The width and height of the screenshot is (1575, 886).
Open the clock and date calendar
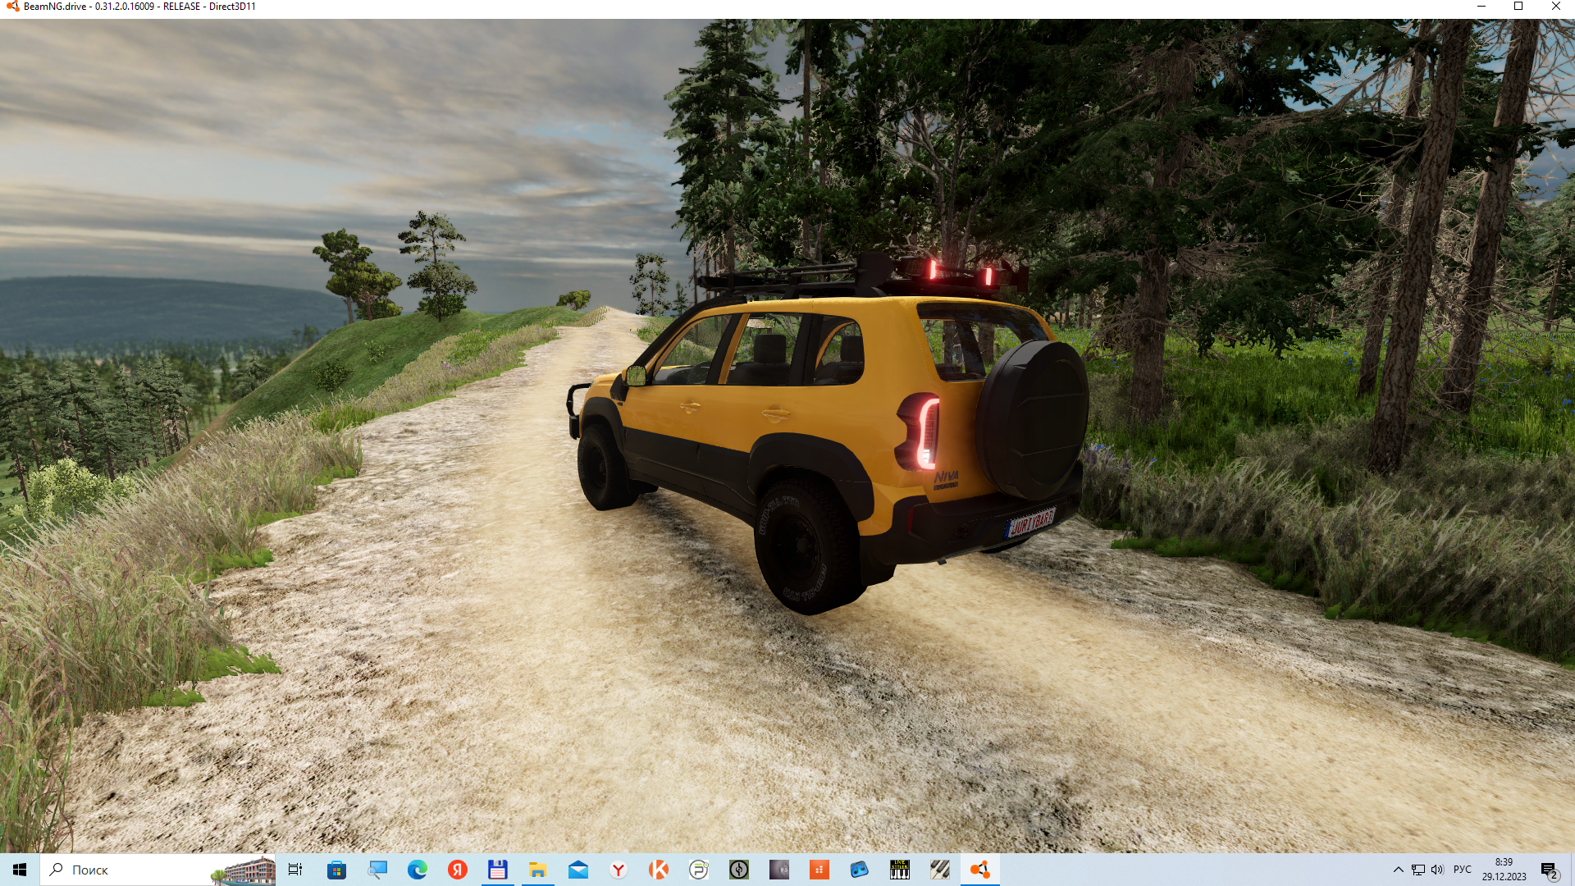point(1504,870)
